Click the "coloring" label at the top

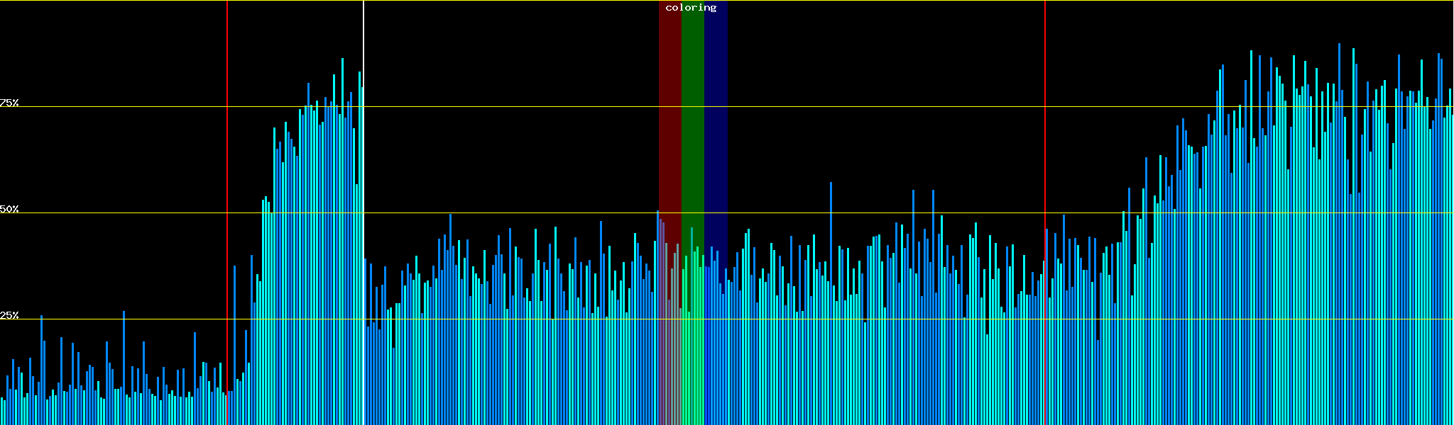point(691,8)
